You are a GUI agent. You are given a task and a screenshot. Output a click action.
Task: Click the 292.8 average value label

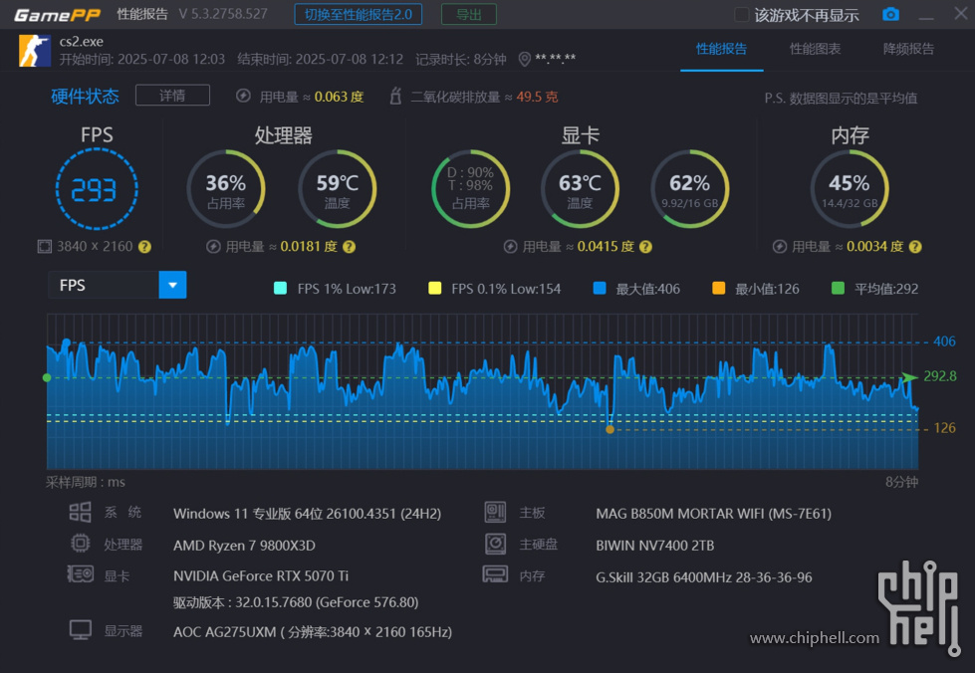[x=939, y=376]
